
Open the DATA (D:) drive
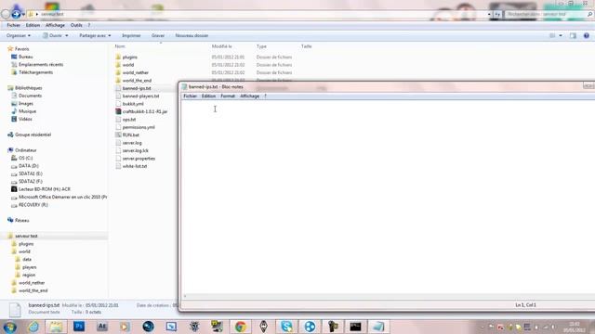pos(25,166)
